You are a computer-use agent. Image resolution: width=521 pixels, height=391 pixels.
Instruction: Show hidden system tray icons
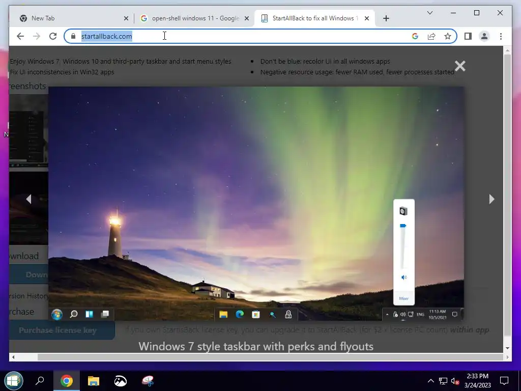tap(430, 381)
